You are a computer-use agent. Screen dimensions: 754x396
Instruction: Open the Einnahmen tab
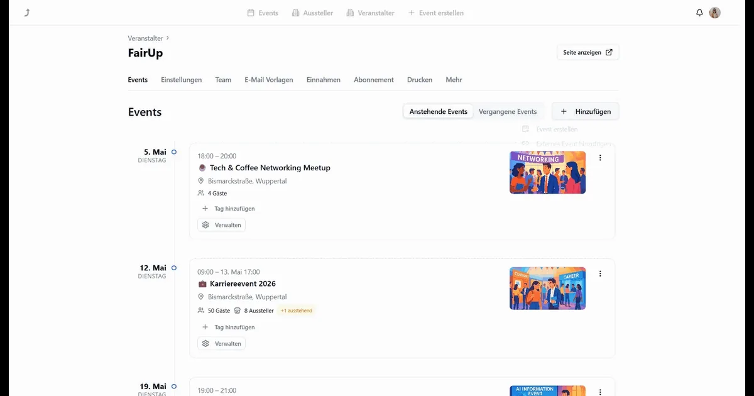[324, 80]
